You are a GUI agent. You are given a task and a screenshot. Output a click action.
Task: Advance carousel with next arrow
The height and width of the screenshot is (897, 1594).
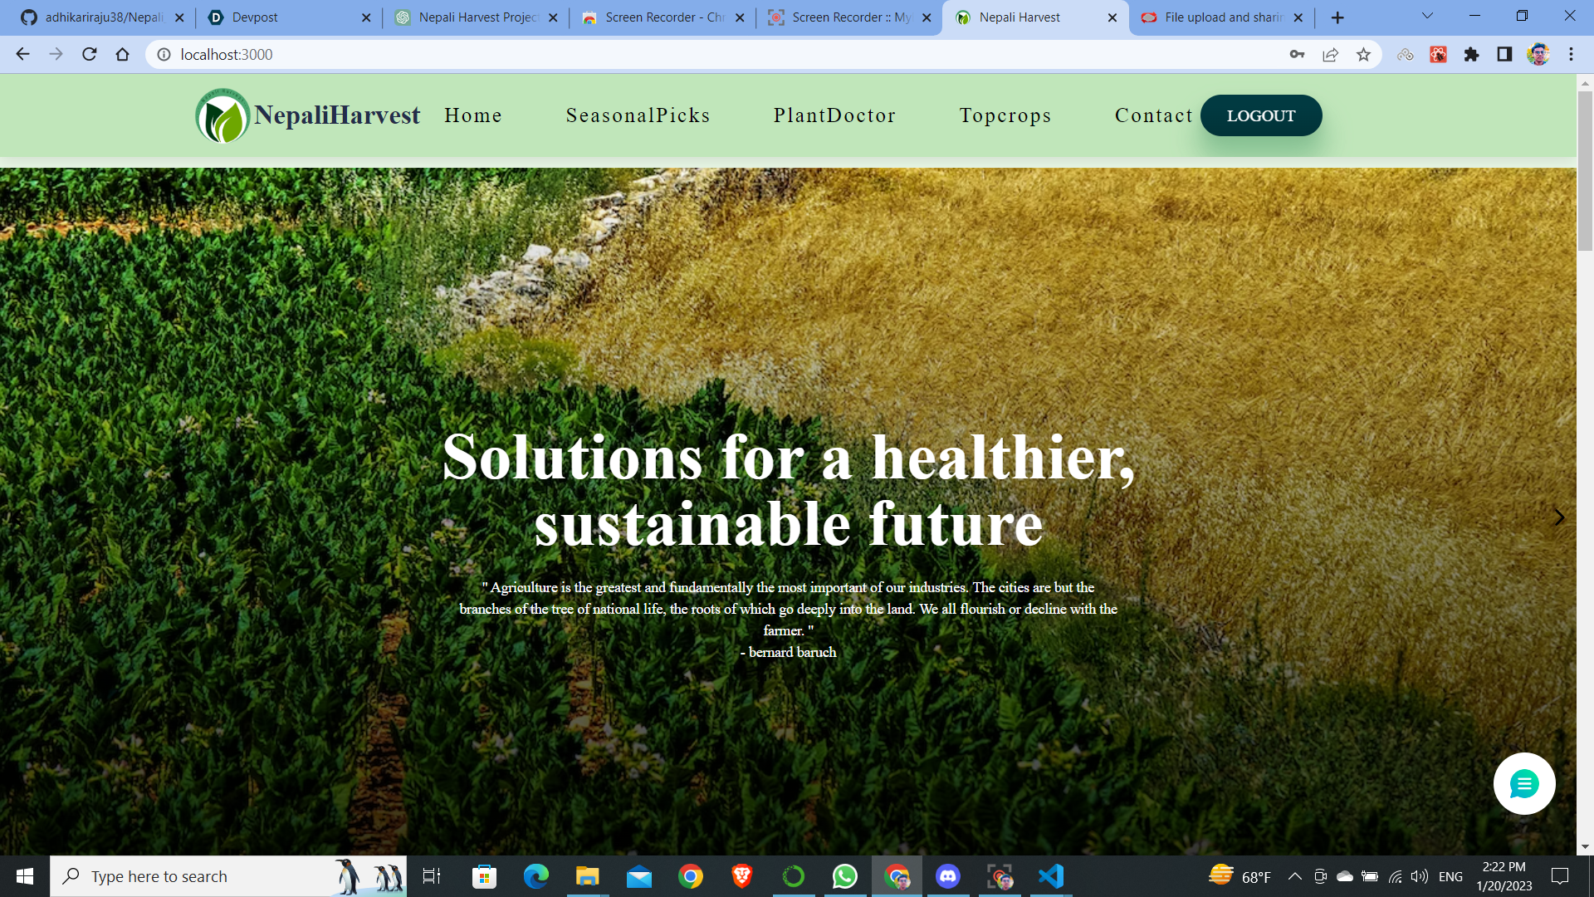[x=1558, y=517]
